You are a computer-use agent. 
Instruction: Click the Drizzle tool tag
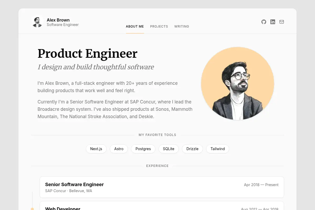click(x=192, y=149)
